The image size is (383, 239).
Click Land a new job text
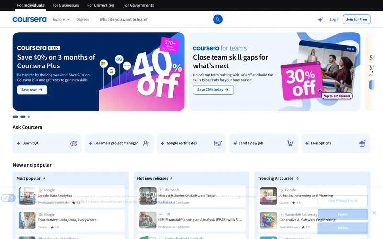click(251, 143)
